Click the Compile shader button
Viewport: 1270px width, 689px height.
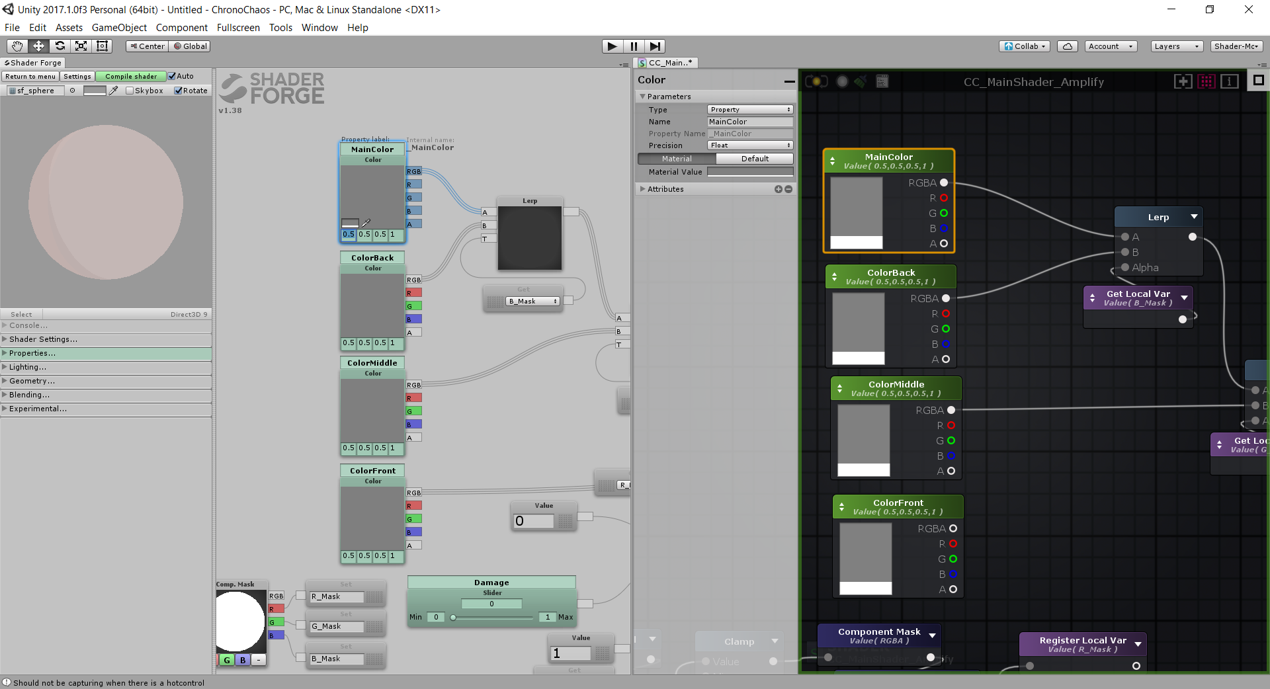pos(131,76)
